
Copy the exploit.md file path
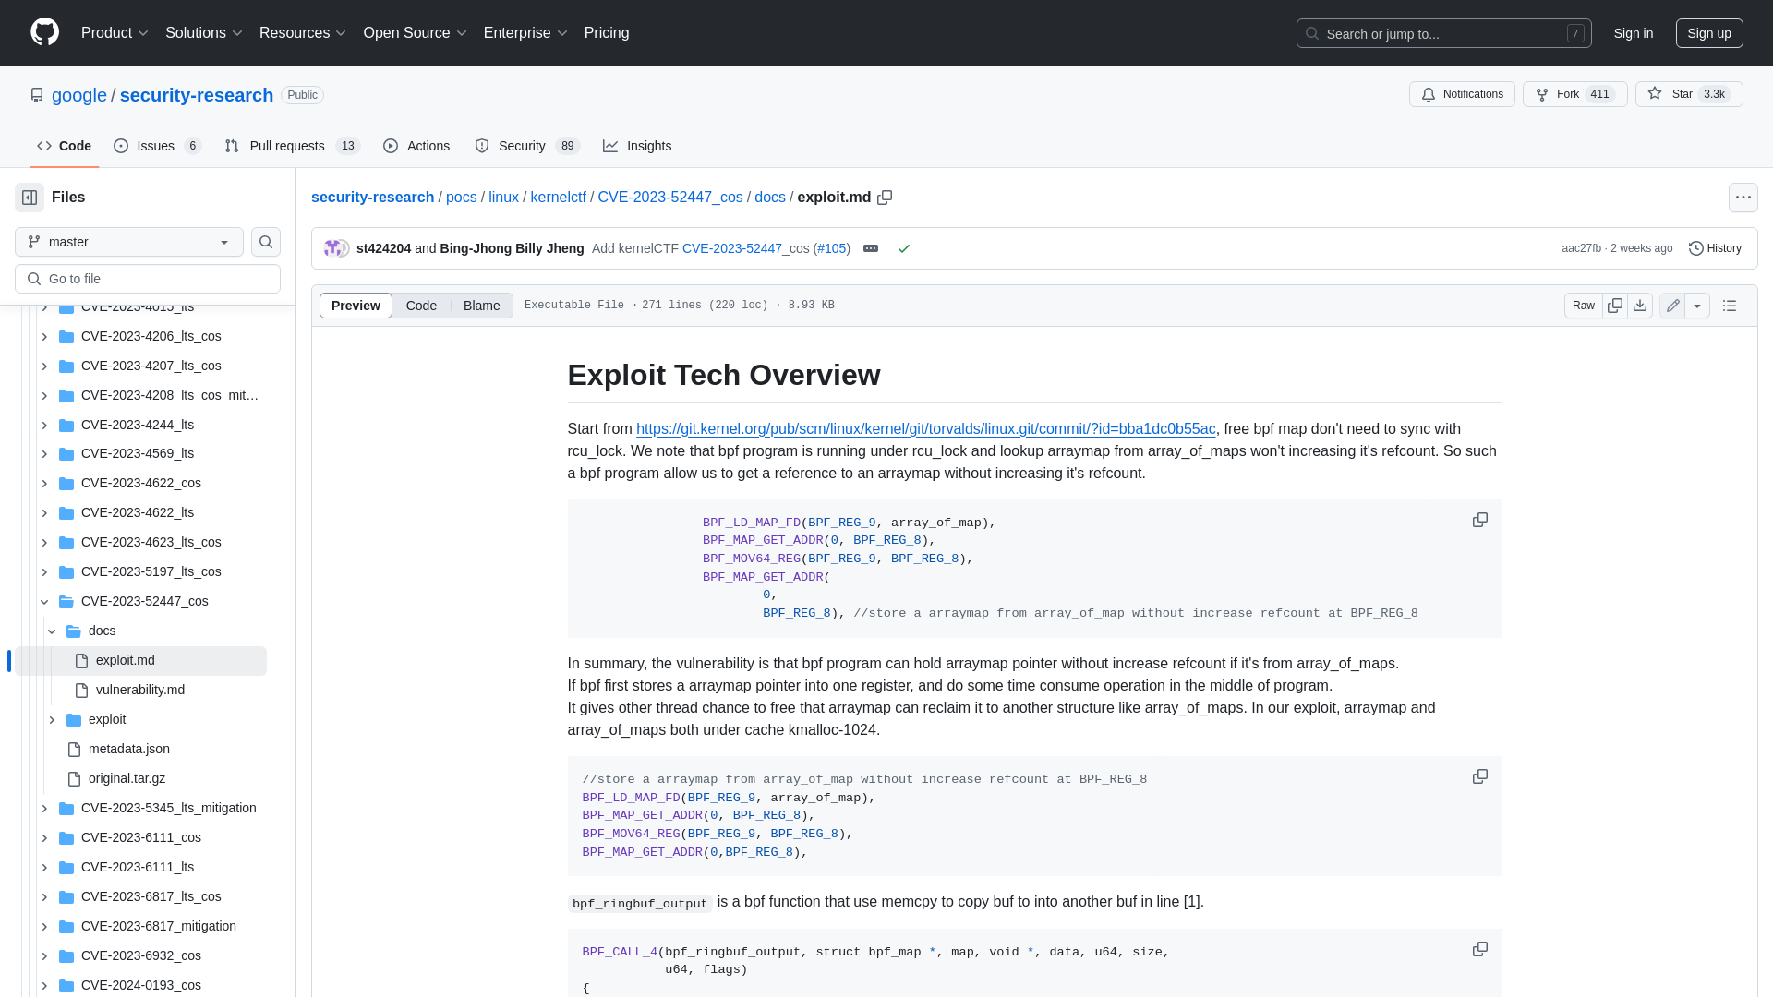click(x=885, y=198)
